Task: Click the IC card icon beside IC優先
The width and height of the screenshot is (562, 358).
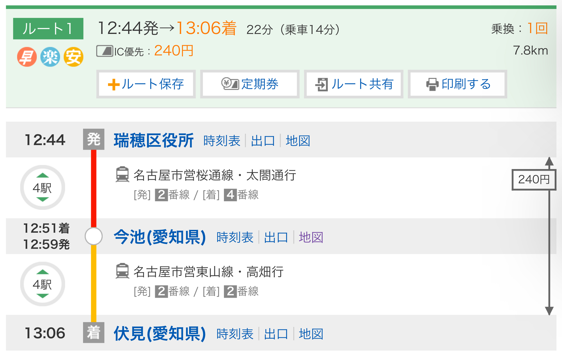Action: [104, 51]
